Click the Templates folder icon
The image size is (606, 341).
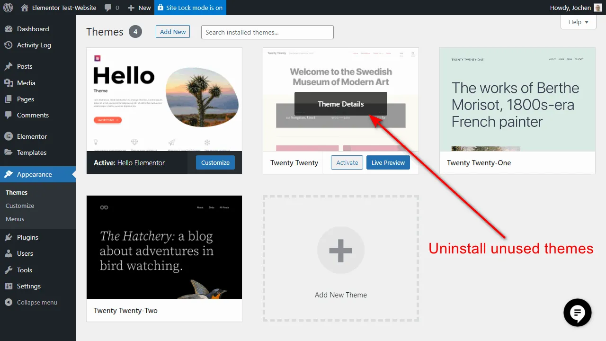pos(9,153)
